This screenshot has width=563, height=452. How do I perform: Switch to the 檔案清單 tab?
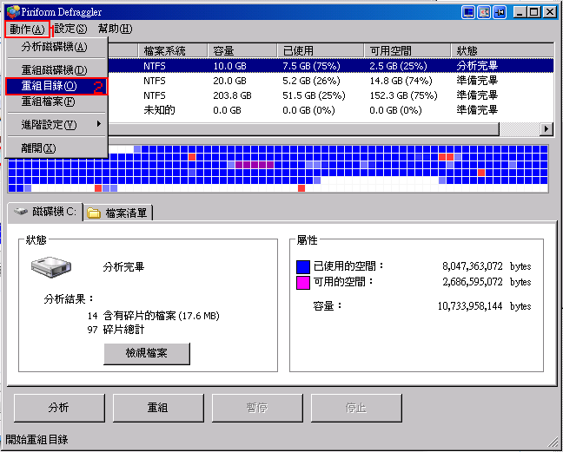click(x=118, y=213)
